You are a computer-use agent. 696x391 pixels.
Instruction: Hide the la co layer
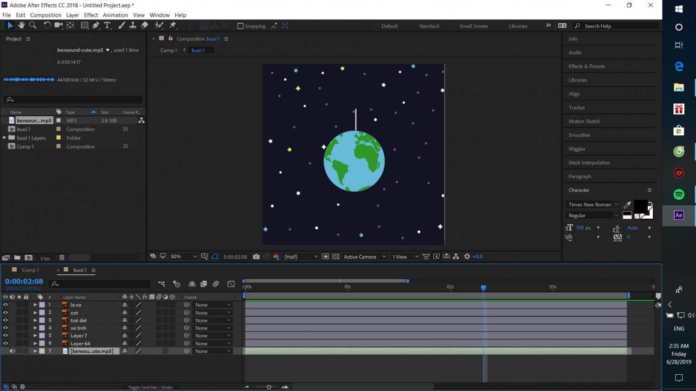pyautogui.click(x=6, y=305)
